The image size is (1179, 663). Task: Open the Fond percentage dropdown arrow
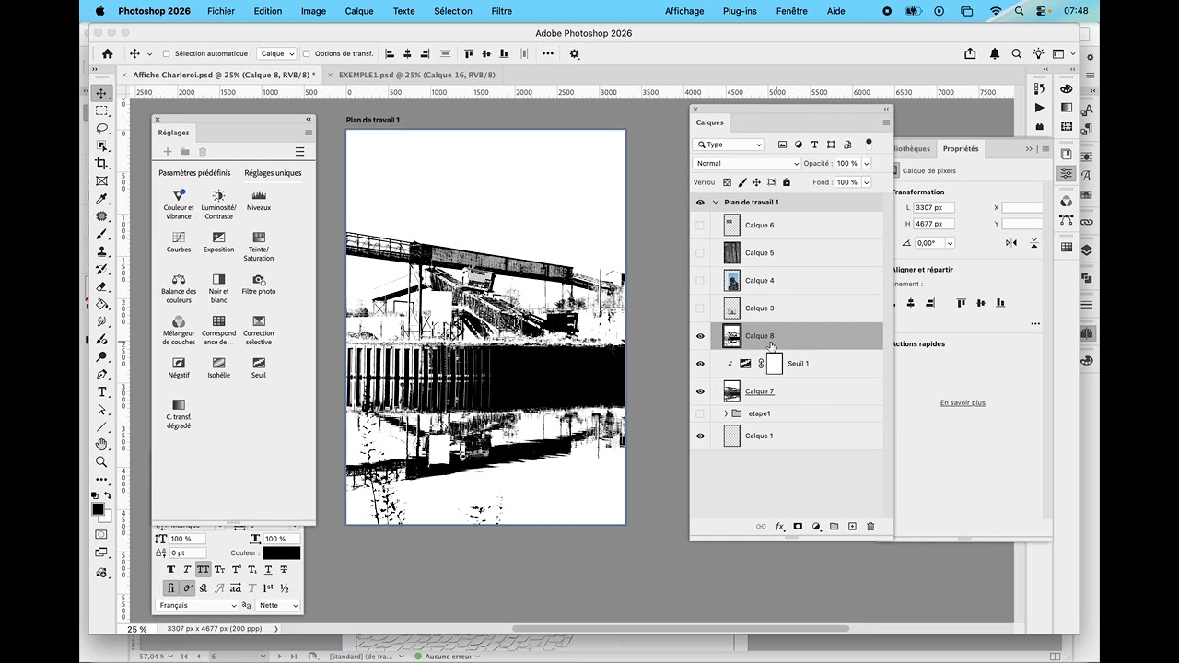865,182
